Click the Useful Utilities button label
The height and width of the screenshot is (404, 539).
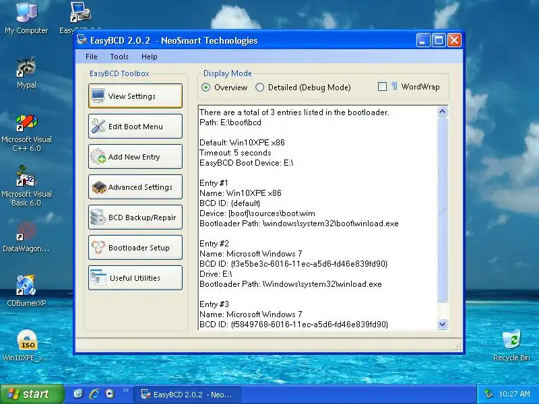pos(135,278)
